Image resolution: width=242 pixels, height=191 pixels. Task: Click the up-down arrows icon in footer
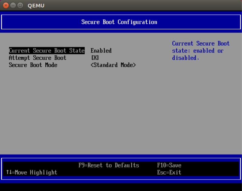tap(8, 173)
